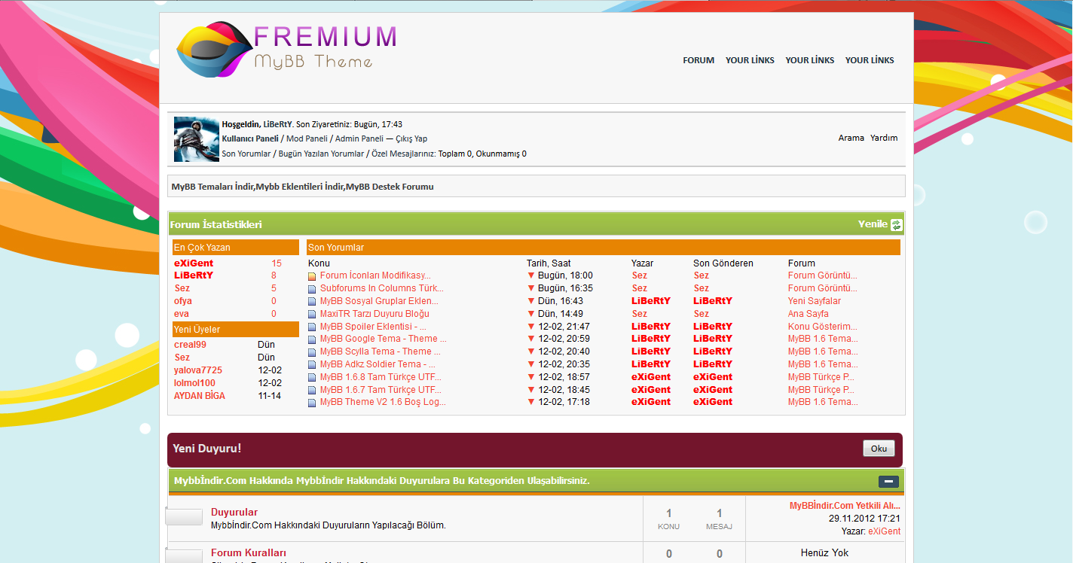Click Oku button in Yeni Duyuru bar

click(x=879, y=449)
